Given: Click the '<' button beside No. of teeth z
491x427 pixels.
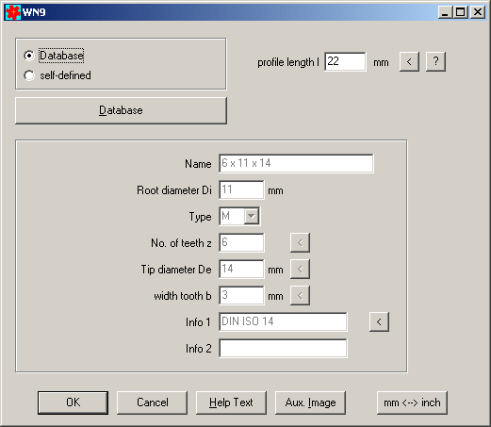Looking at the screenshot, I should [300, 242].
